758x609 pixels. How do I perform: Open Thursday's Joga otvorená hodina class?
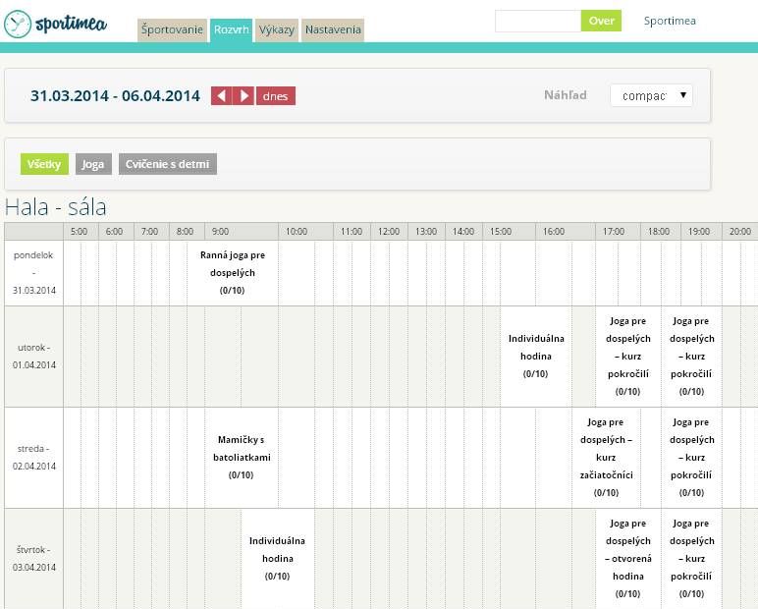coord(627,558)
